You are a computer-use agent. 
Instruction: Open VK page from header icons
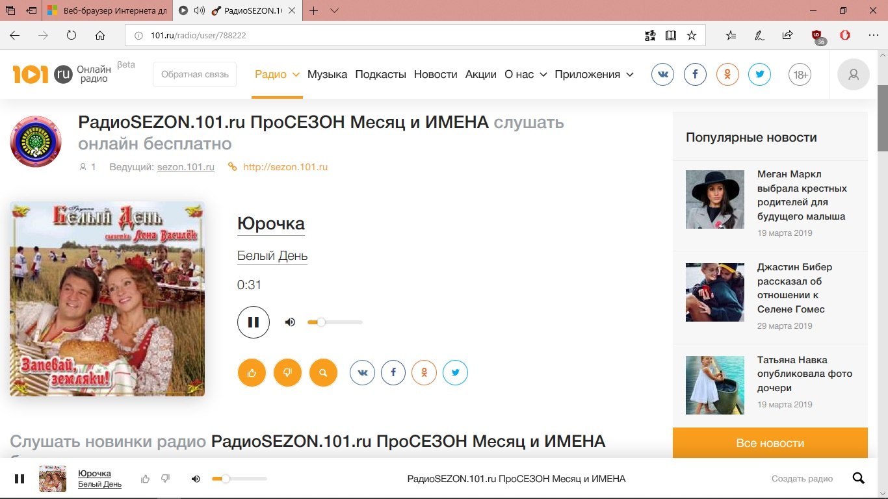point(663,75)
